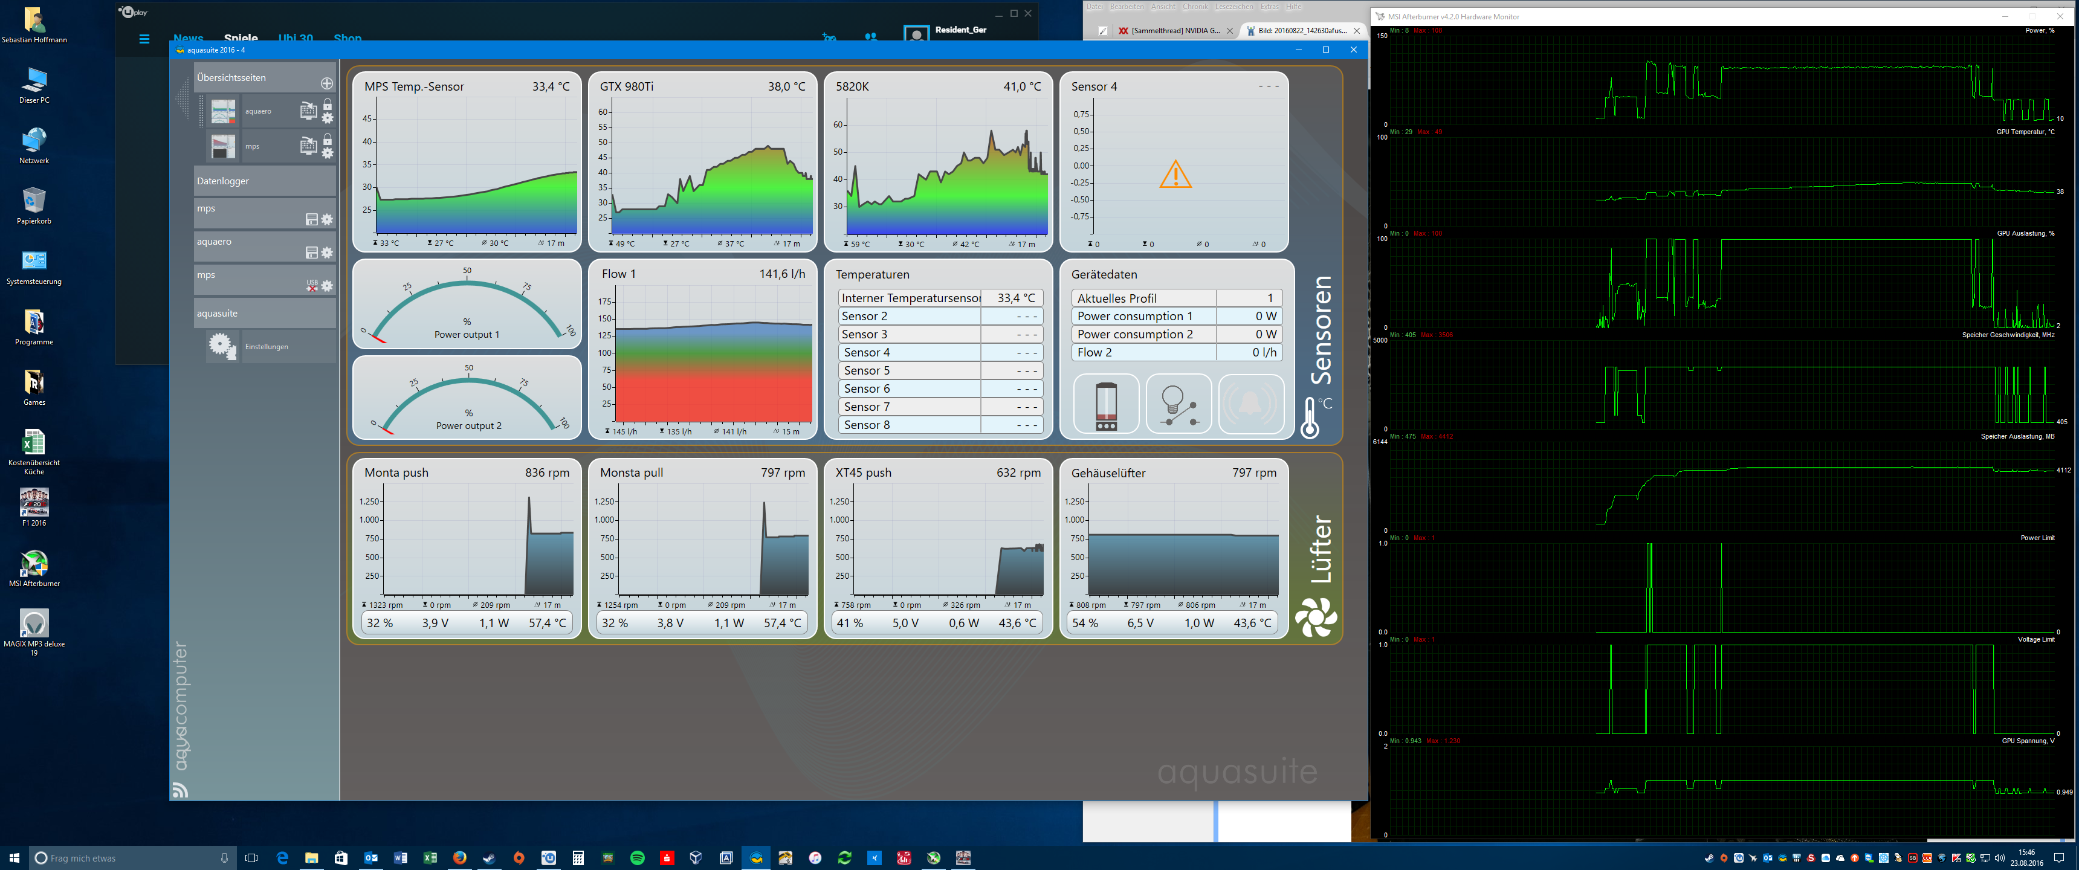Click the light bulb control icon
The height and width of the screenshot is (870, 2079).
coord(1179,404)
